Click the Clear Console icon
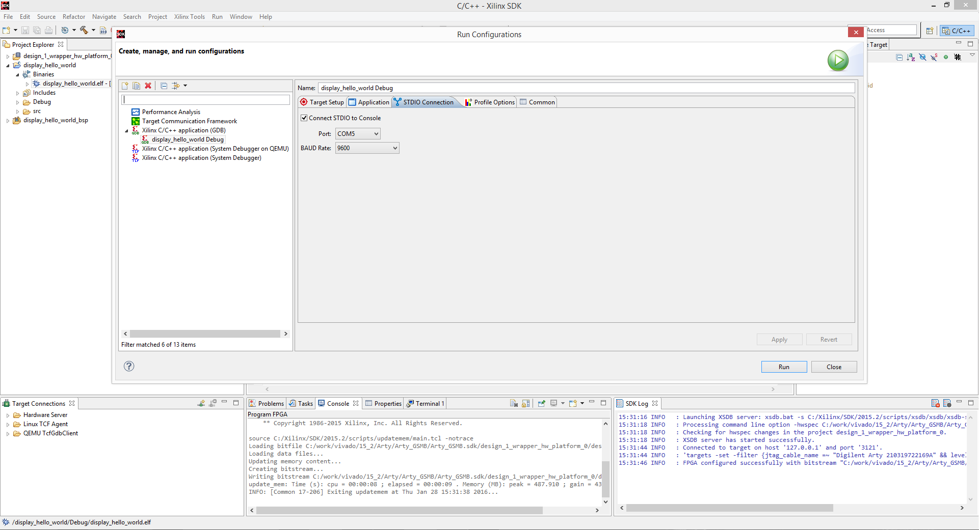 [514, 403]
